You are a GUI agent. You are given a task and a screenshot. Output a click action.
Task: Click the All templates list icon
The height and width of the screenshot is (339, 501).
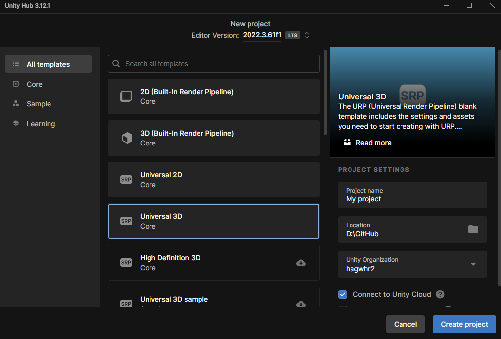(16, 64)
